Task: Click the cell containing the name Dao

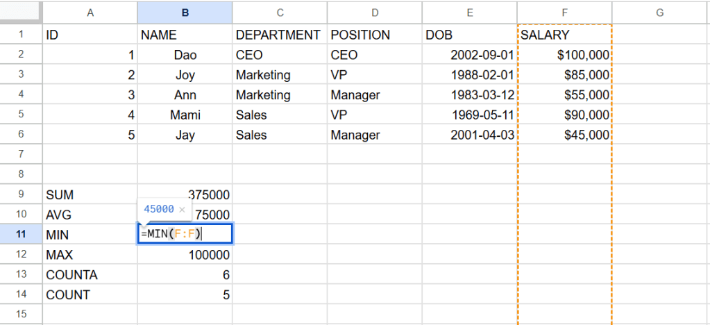Action: pyautogui.click(x=185, y=55)
